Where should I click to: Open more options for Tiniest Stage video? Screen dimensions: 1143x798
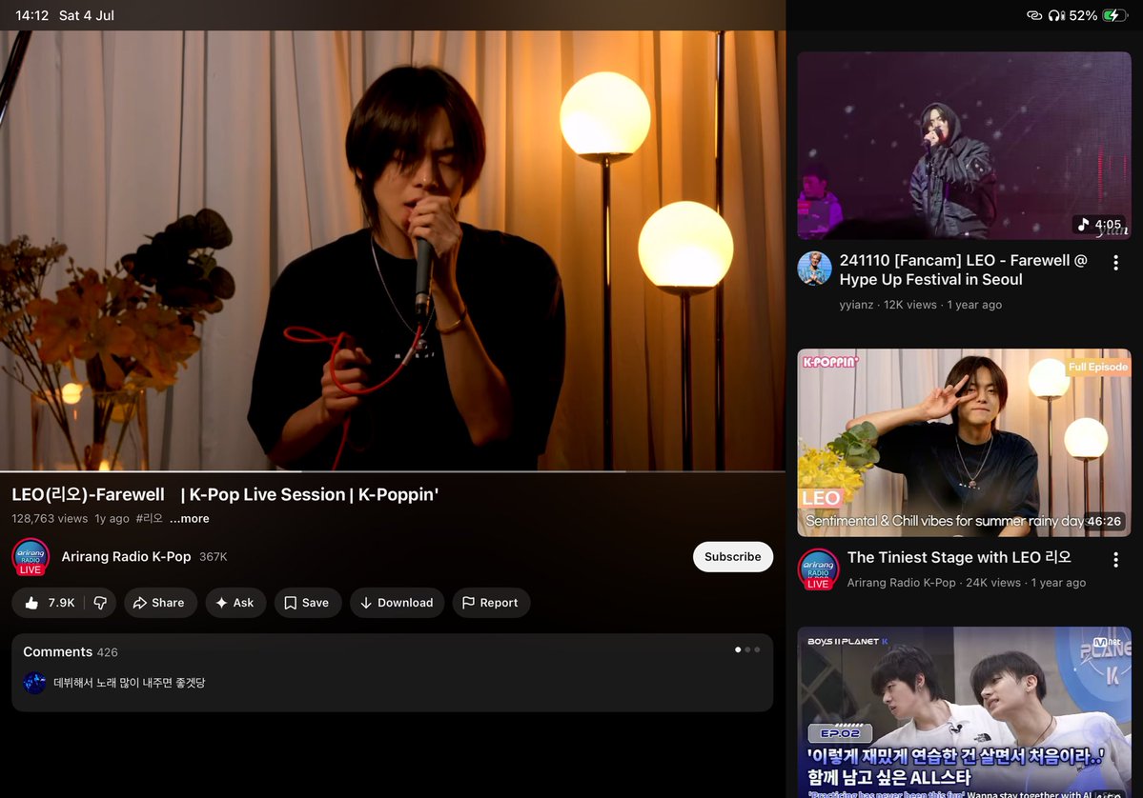tap(1115, 559)
